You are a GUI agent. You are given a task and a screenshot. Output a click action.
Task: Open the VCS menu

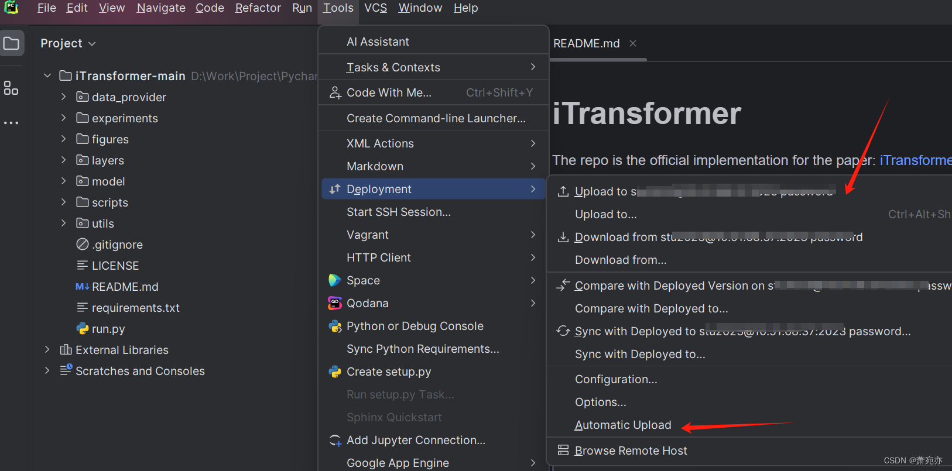[375, 8]
